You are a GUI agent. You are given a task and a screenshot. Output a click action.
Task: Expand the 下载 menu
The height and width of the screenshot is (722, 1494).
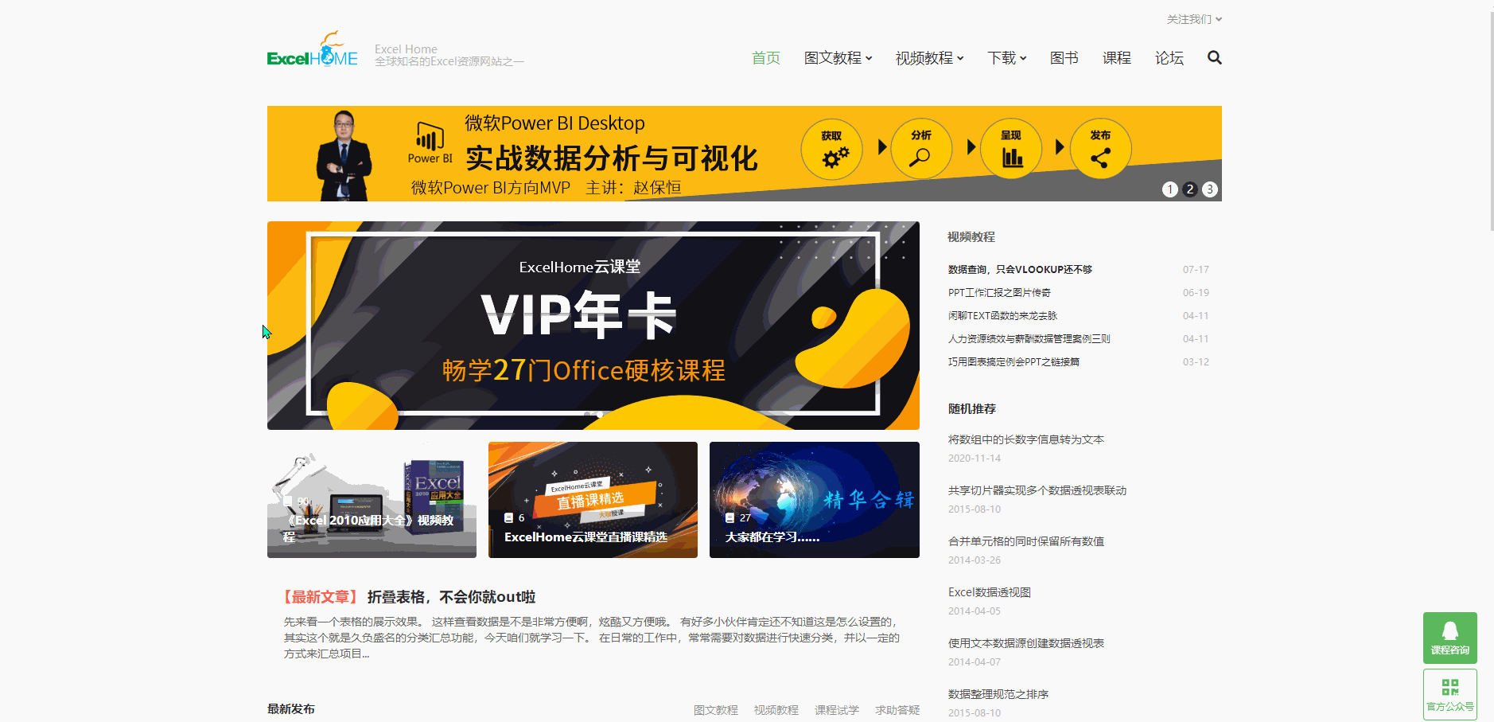pyautogui.click(x=1006, y=58)
